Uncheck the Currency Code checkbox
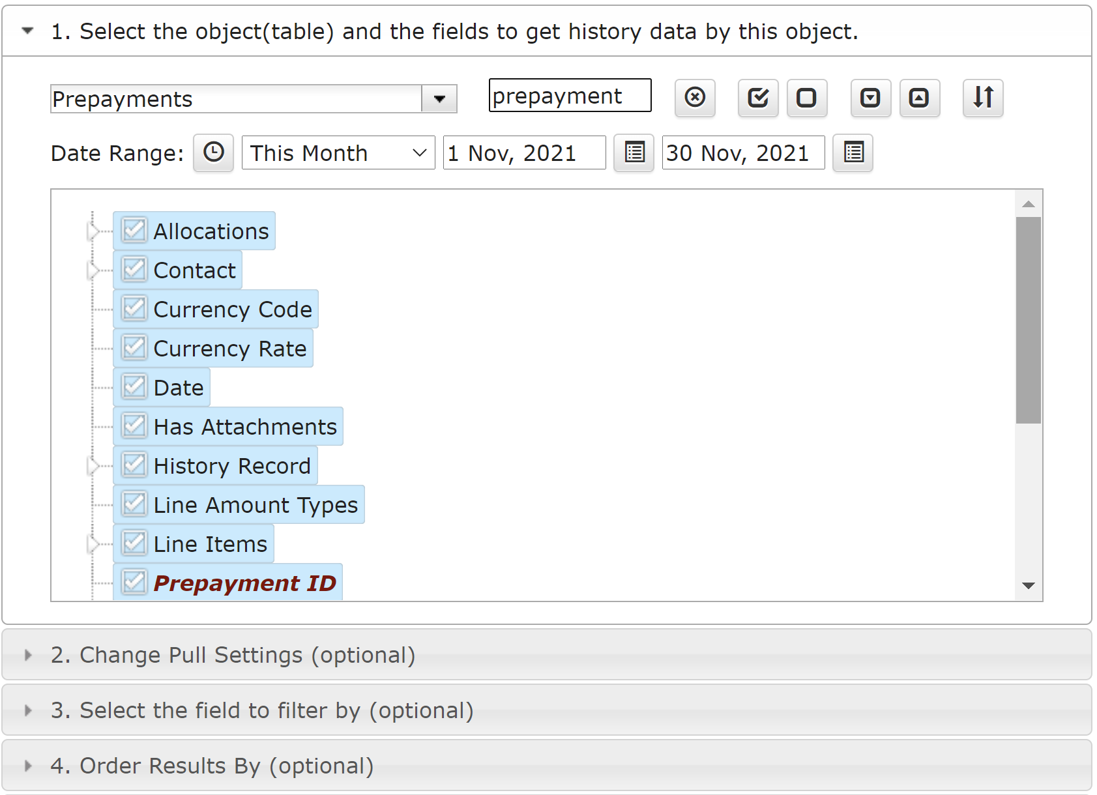The image size is (1097, 795). pos(134,309)
